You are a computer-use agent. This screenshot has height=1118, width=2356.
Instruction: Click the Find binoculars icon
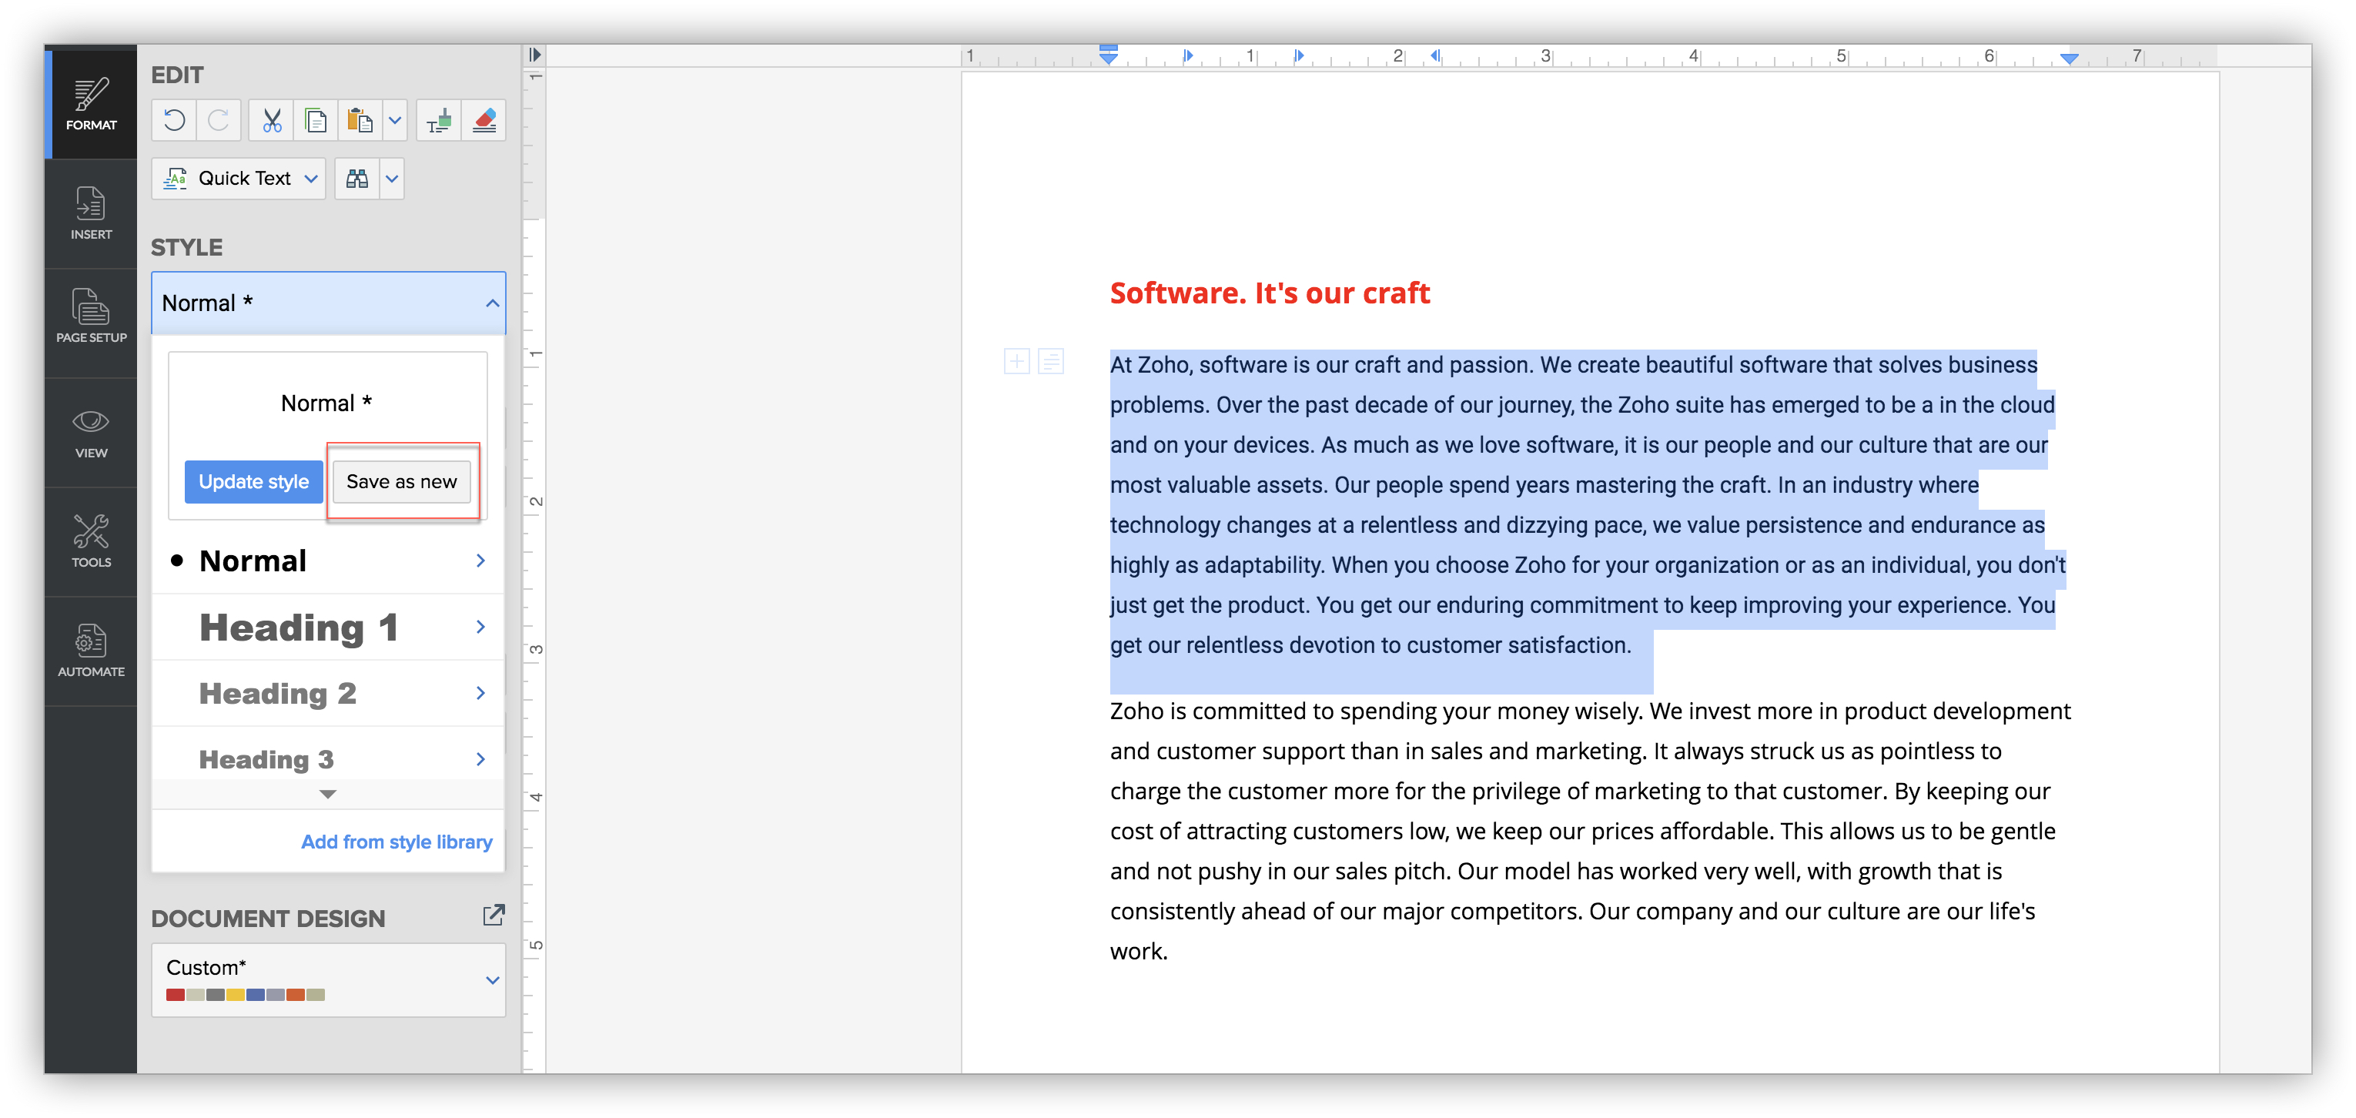click(x=356, y=179)
